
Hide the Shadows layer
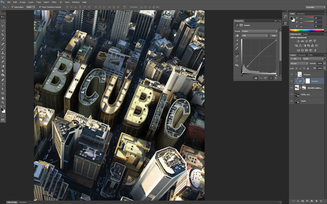click(x=291, y=75)
